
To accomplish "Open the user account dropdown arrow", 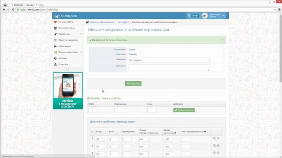I will click(x=223, y=16).
